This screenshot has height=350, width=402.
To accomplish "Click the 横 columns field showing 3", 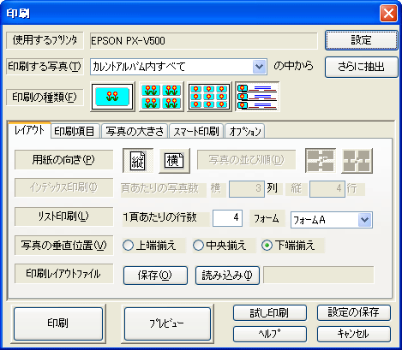I will click(x=247, y=188).
